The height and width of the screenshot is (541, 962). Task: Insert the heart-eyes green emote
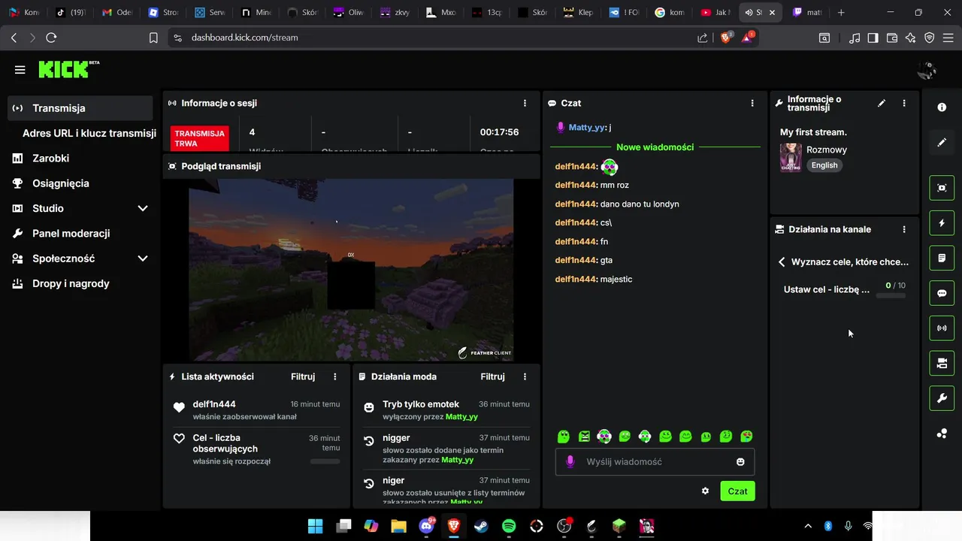pos(746,437)
